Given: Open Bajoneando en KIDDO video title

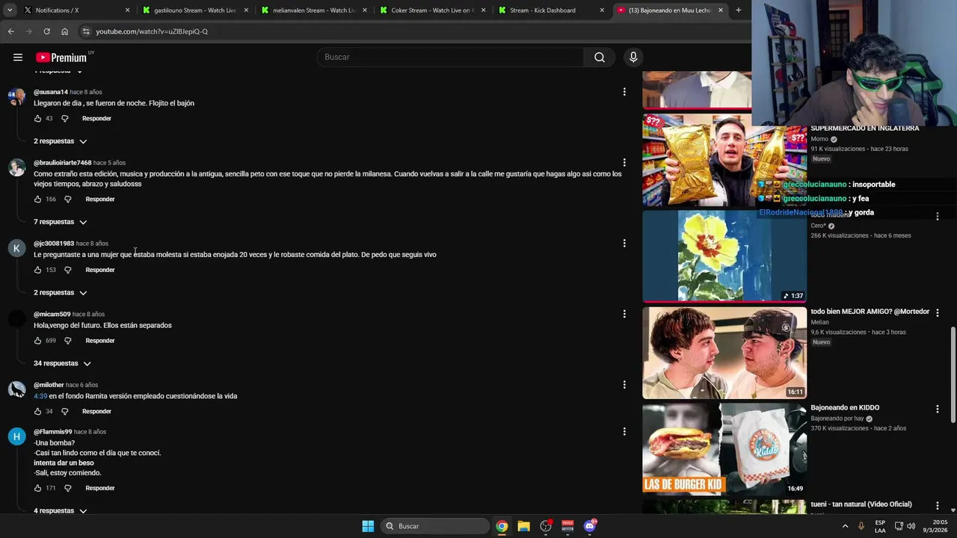Looking at the screenshot, I should 845,408.
